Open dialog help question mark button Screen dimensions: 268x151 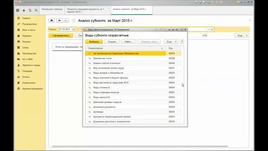pyautogui.click(x=182, y=42)
